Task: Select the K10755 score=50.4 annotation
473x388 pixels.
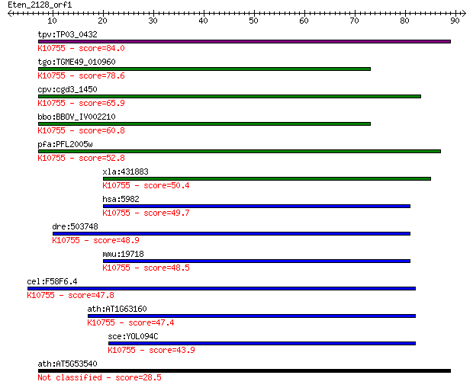Action: pos(146,186)
